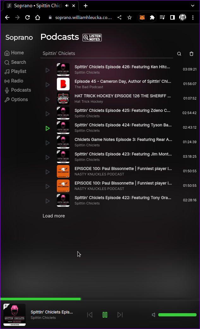Click the Episode 426 cover thumbnail

[x=63, y=70]
